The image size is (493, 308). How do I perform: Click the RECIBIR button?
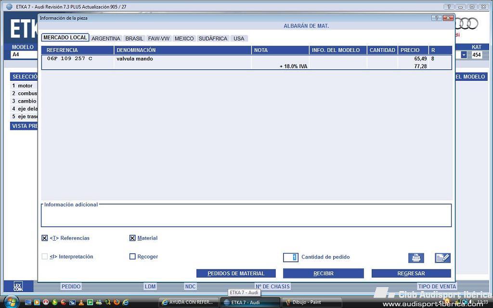[x=324, y=273]
